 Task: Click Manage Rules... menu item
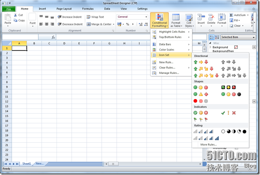[171, 73]
